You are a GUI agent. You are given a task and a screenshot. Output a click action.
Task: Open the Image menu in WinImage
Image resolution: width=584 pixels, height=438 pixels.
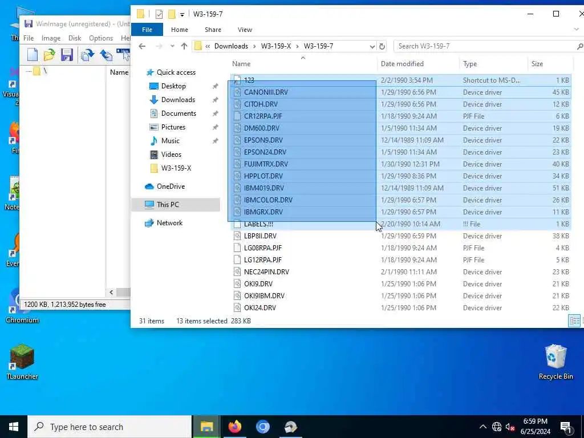[x=51, y=38]
